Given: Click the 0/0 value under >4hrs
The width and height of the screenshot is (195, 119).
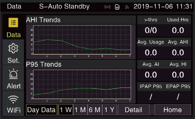Looking at the screenshot, I should [151, 30].
